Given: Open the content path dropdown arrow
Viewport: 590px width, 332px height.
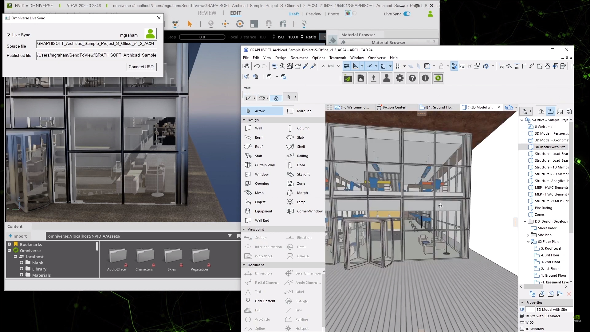Looking at the screenshot, I should (230, 236).
